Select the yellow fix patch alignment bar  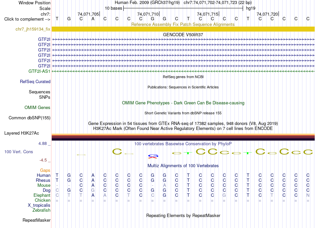click(183, 29)
